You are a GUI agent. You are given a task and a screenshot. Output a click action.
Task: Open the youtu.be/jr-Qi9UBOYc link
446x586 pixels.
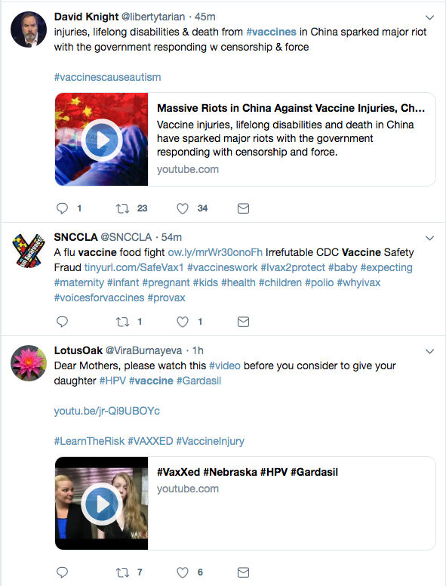tap(107, 411)
